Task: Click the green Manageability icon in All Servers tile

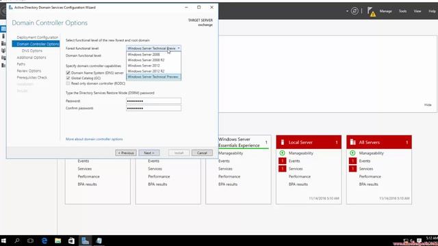Action: (352, 153)
